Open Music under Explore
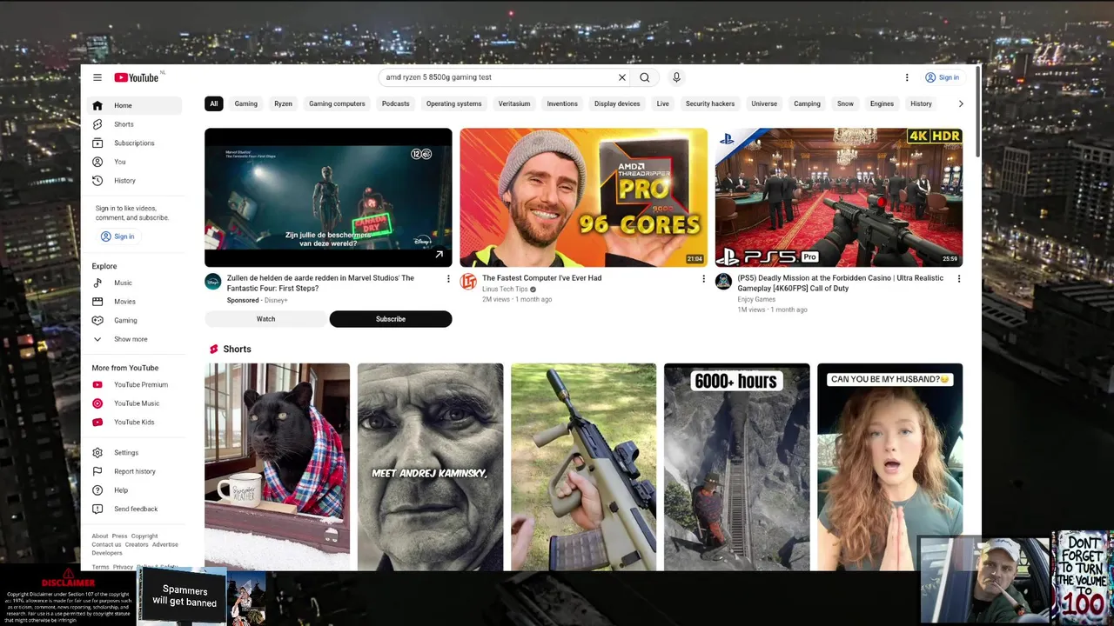Viewport: 1114px width, 626px height. pos(134,283)
